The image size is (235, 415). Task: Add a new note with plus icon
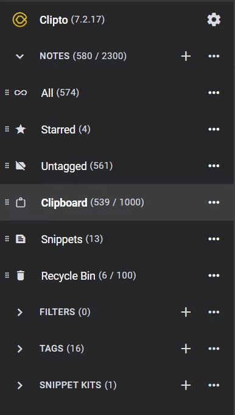[x=186, y=56]
